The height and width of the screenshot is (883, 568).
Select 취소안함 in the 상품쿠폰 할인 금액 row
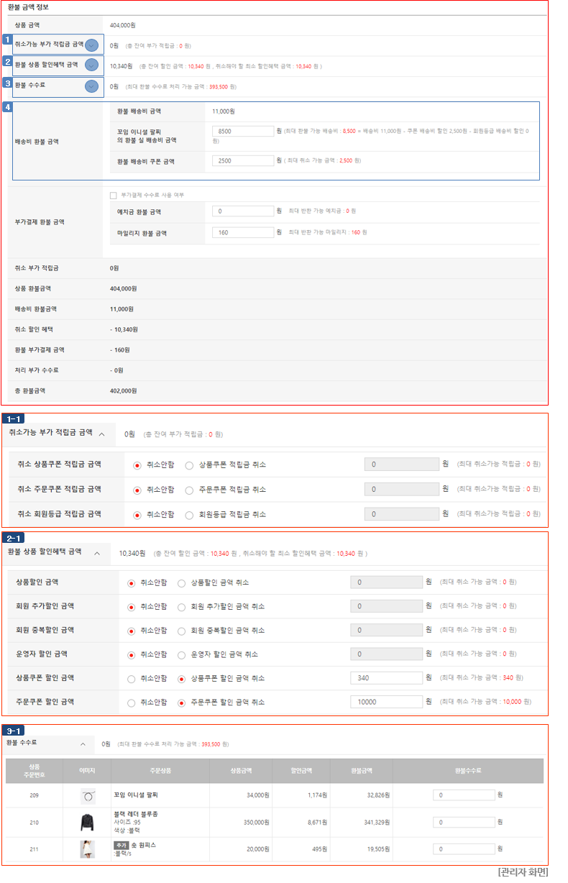[131, 679]
